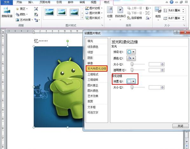Select Text Box (文本框) category
The height and width of the screenshot is (149, 190).
click(92, 107)
